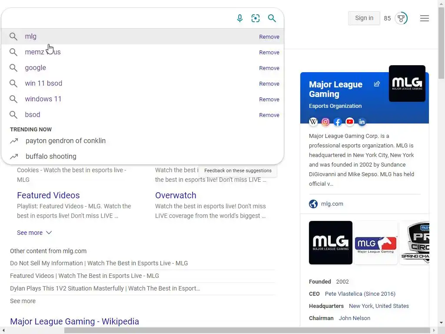This screenshot has width=445, height=334.
Task: Click the Sign in button
Action: click(x=364, y=18)
